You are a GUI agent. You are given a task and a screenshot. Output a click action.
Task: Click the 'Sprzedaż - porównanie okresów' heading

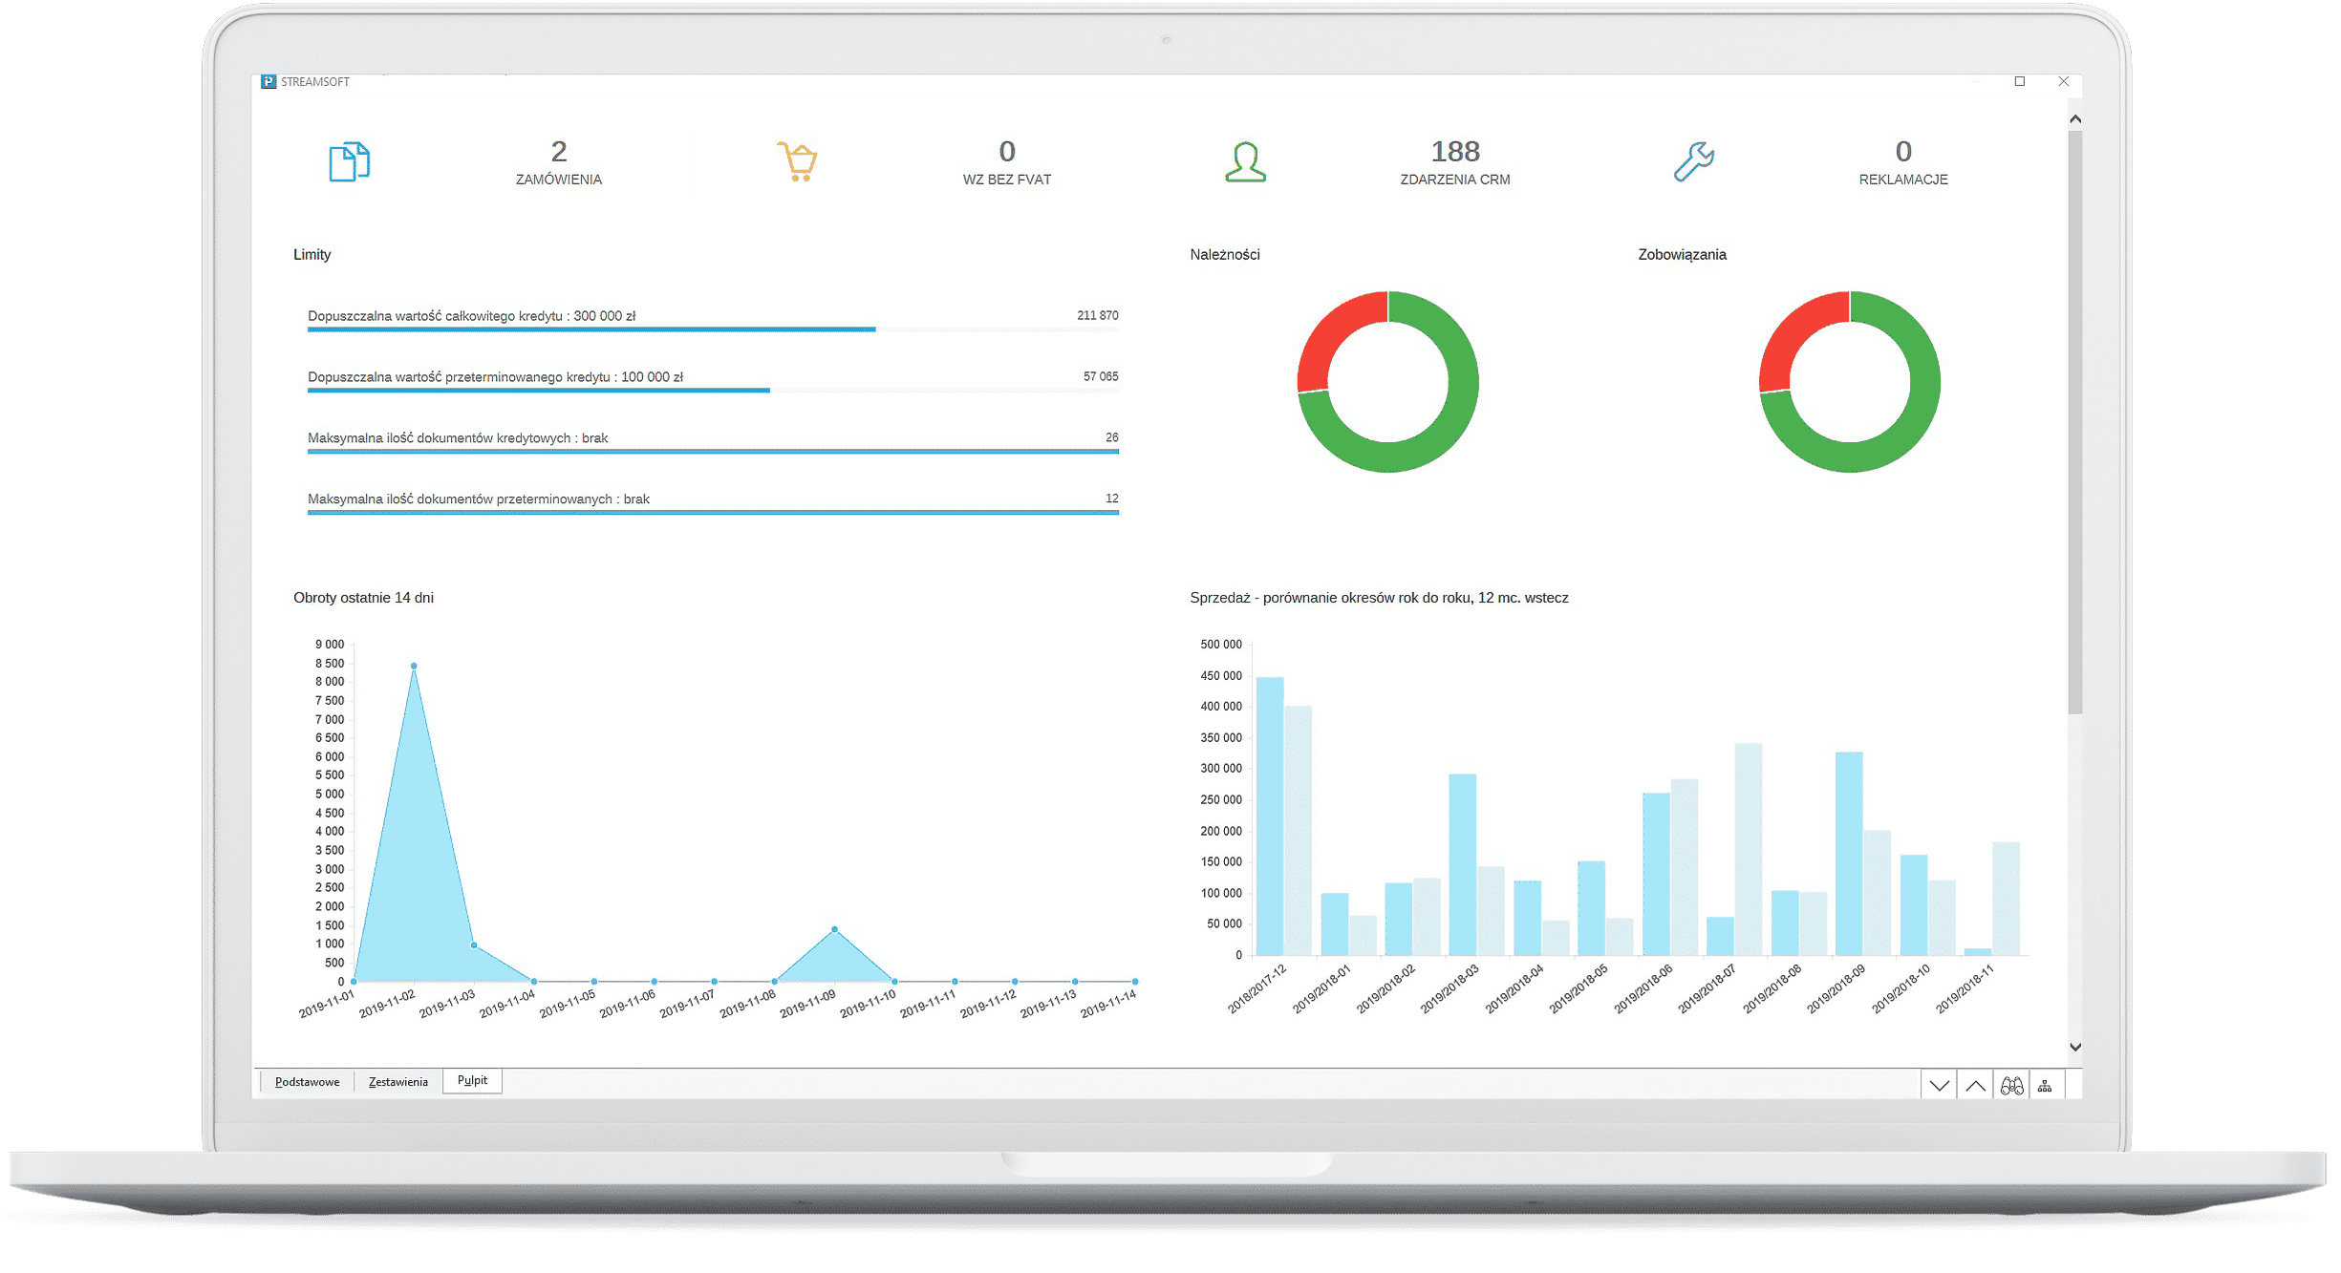1379,598
